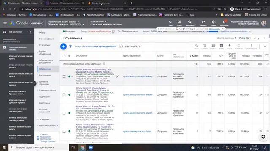This screenshot has height=151, width=270.
Task: Toggle status dot of ad with 13 clicks
Action: [70, 113]
